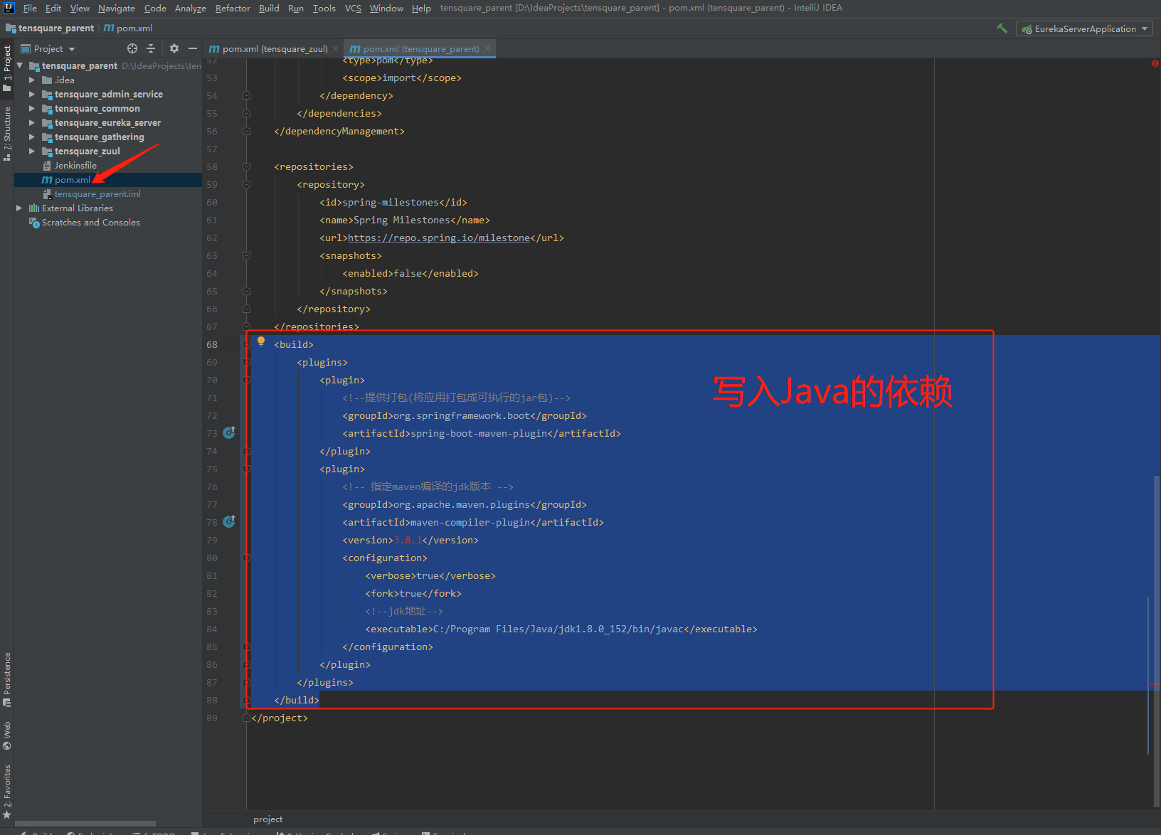
Task: Open the View menu
Action: point(80,8)
